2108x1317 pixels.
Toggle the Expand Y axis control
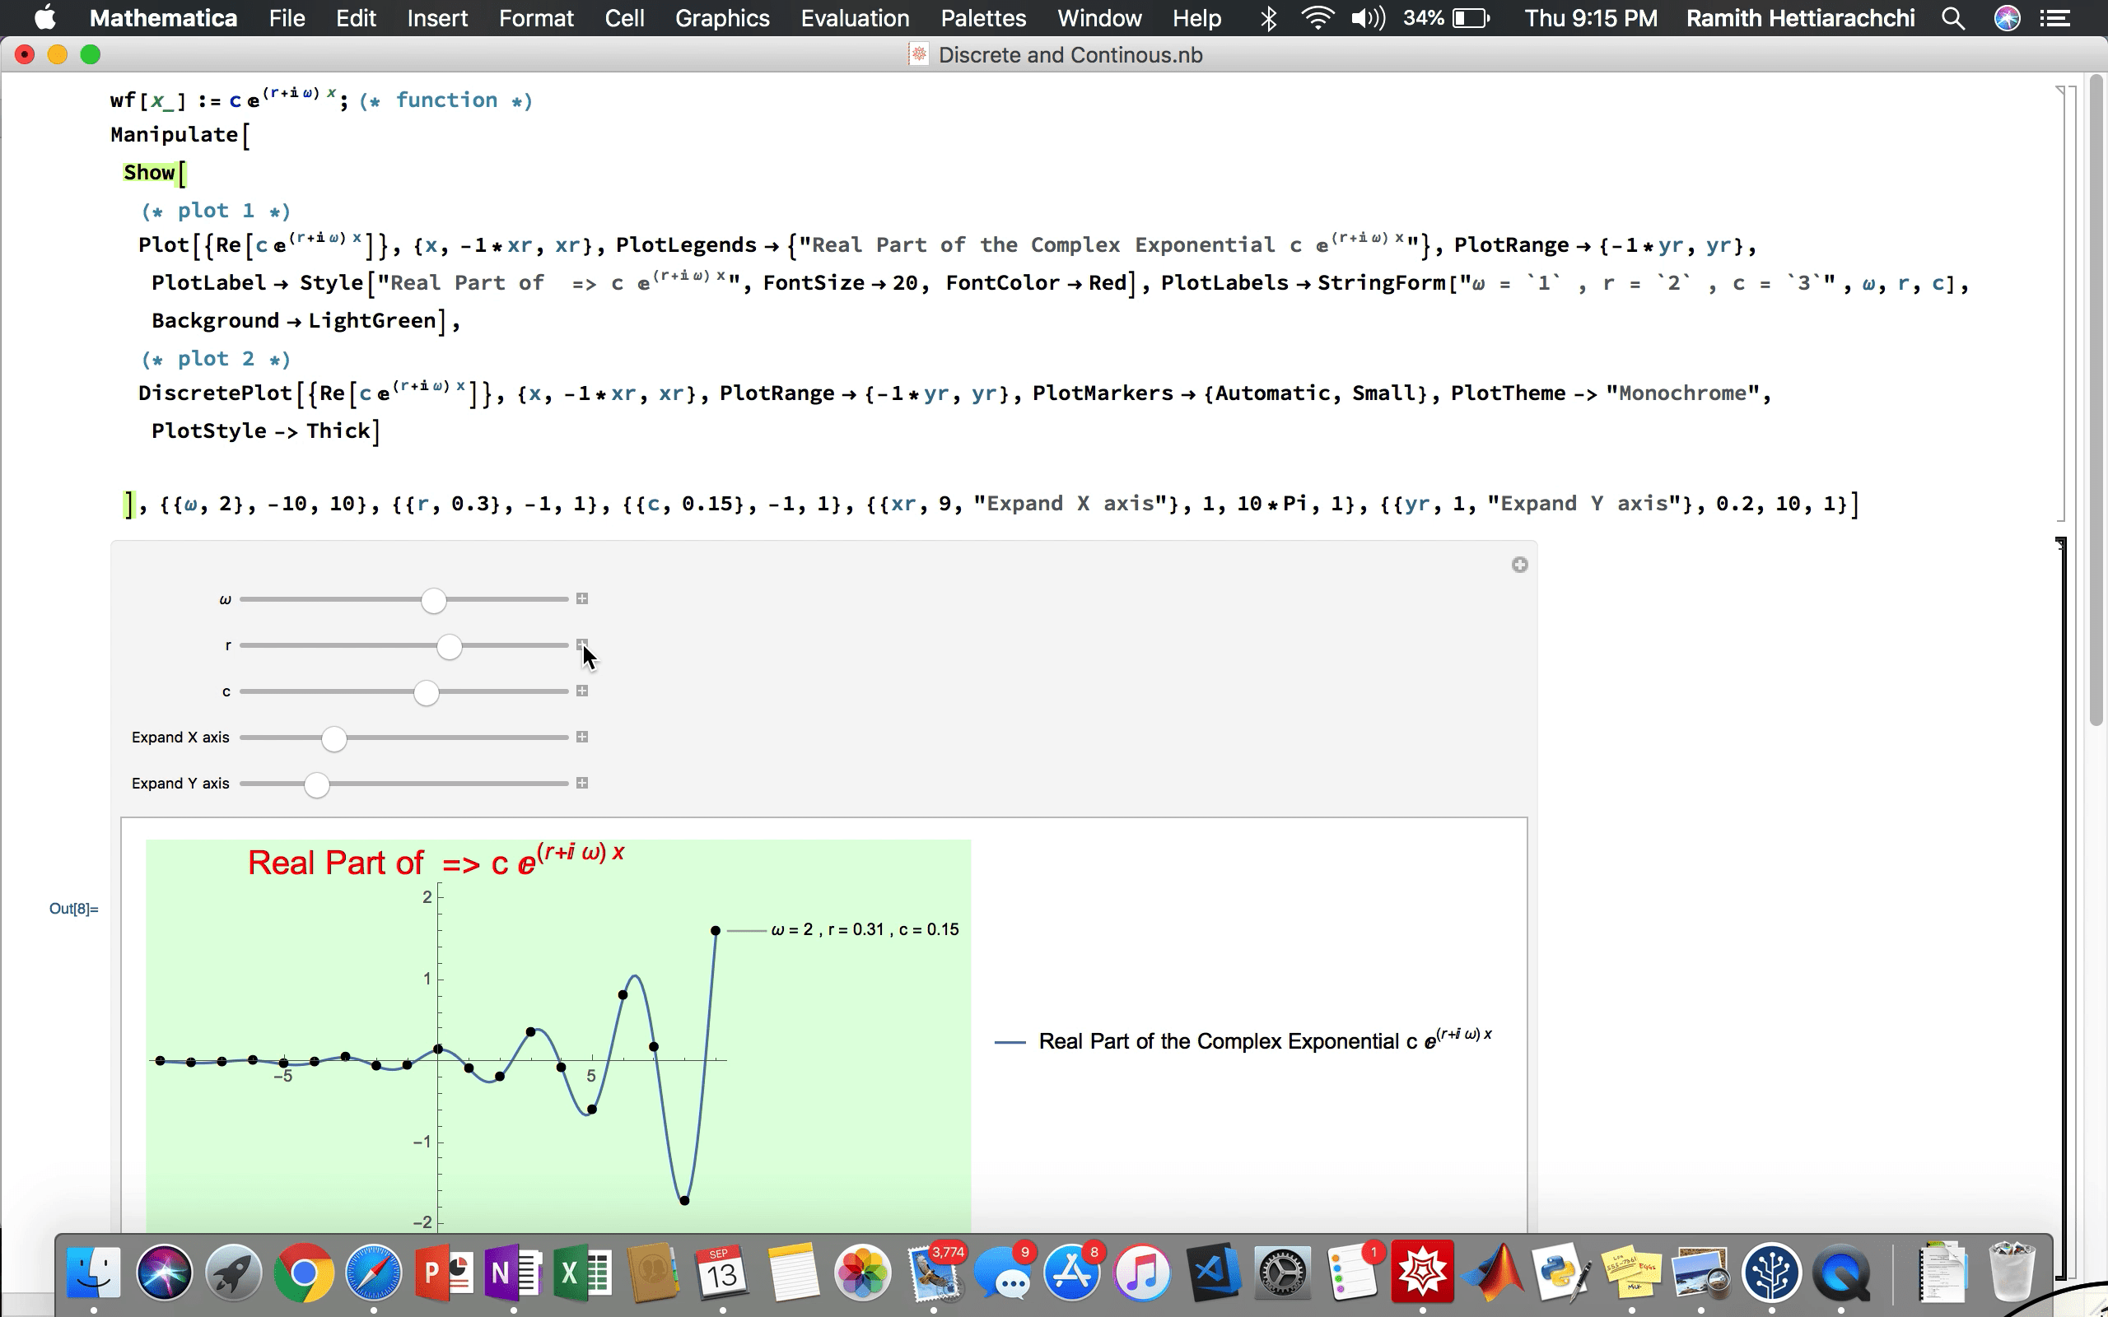581,783
